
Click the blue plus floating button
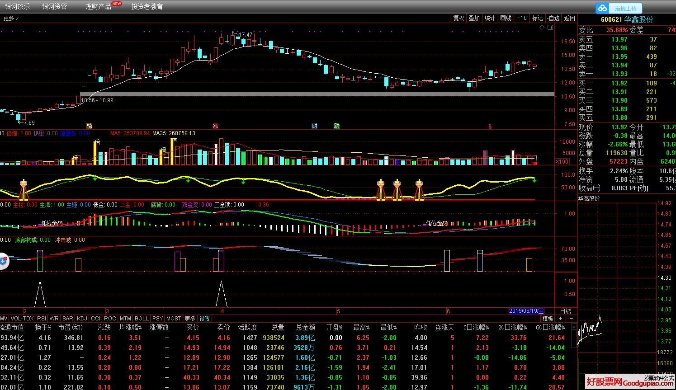click(3, 261)
